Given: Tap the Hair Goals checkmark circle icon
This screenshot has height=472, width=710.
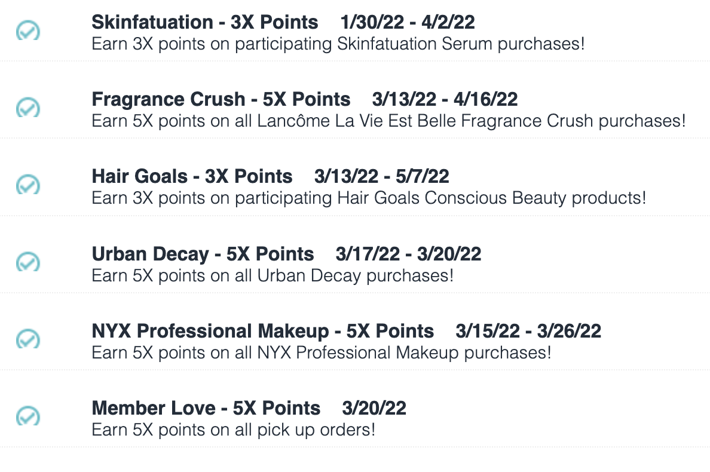Looking at the screenshot, I should coord(28,185).
